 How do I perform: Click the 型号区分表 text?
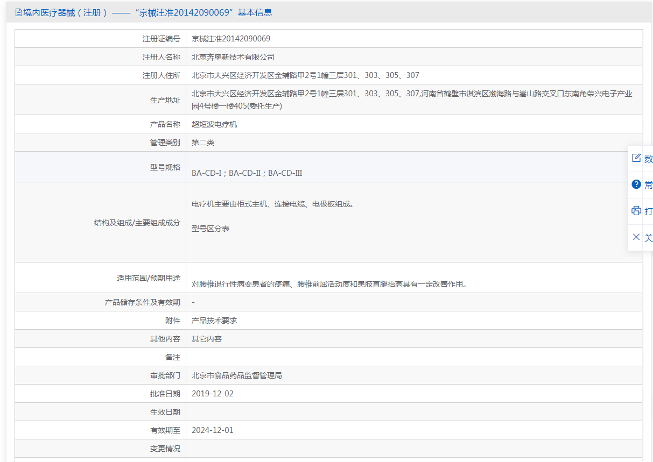(210, 229)
